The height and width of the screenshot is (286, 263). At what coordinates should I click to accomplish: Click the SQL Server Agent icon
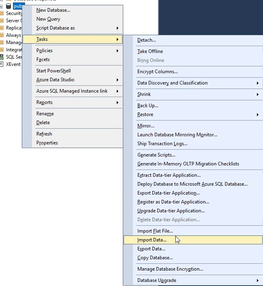pyautogui.click(x=2, y=57)
